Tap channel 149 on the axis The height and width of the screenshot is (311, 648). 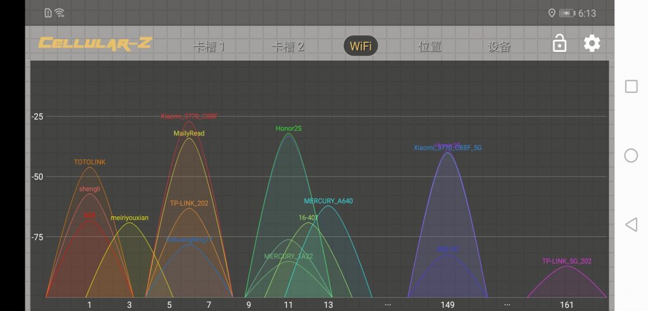pos(447,305)
